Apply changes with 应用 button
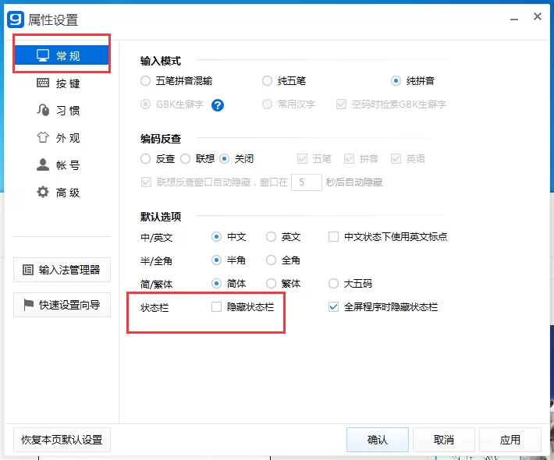 510,440
